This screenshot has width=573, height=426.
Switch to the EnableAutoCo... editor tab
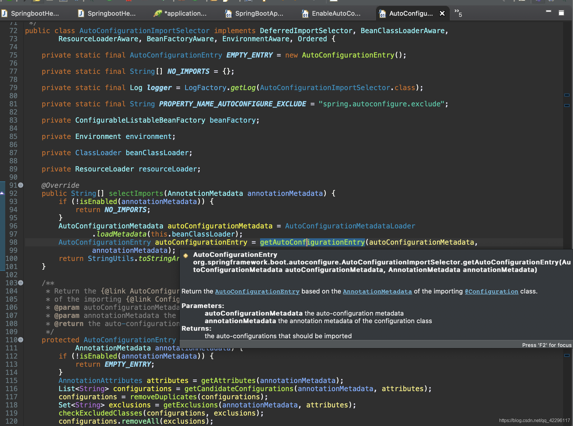pyautogui.click(x=331, y=13)
